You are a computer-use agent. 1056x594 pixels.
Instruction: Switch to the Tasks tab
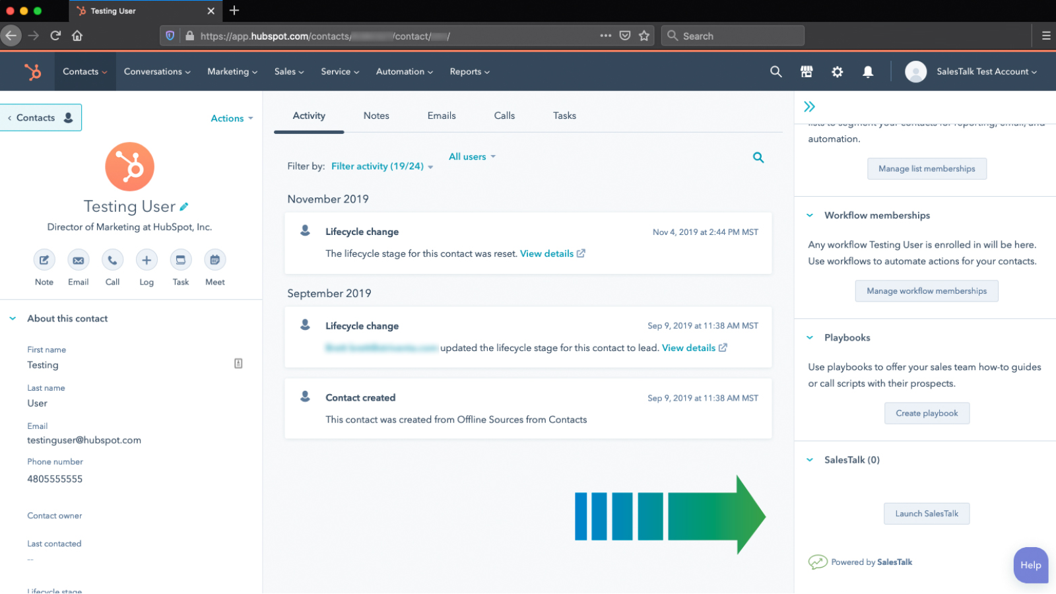[564, 115]
